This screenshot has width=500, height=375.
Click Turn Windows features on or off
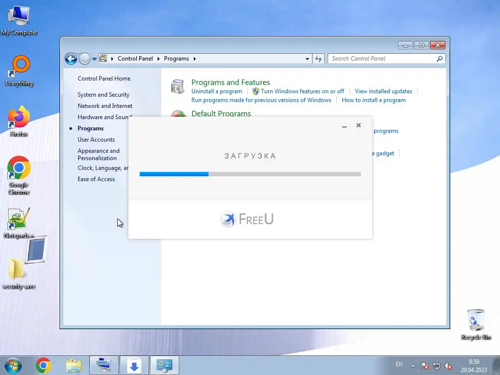[x=302, y=91]
